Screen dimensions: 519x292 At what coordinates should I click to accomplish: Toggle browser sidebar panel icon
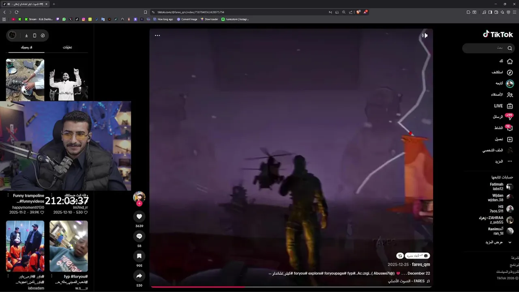click(x=490, y=12)
